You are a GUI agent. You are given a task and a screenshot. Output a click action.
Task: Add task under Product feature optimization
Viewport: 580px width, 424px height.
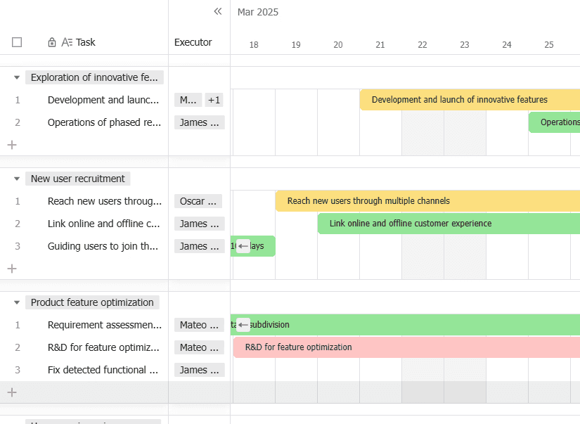(x=12, y=392)
